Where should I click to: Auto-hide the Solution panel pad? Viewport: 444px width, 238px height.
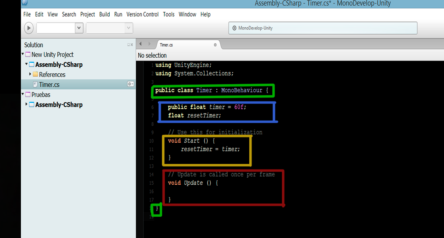click(128, 45)
